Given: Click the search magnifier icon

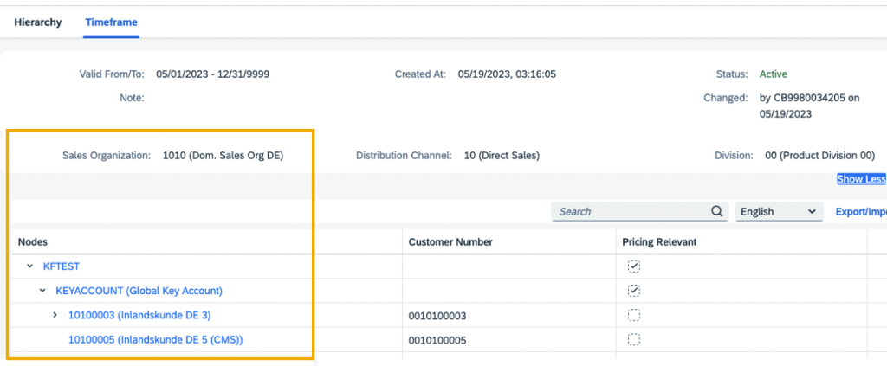Looking at the screenshot, I should [x=716, y=212].
